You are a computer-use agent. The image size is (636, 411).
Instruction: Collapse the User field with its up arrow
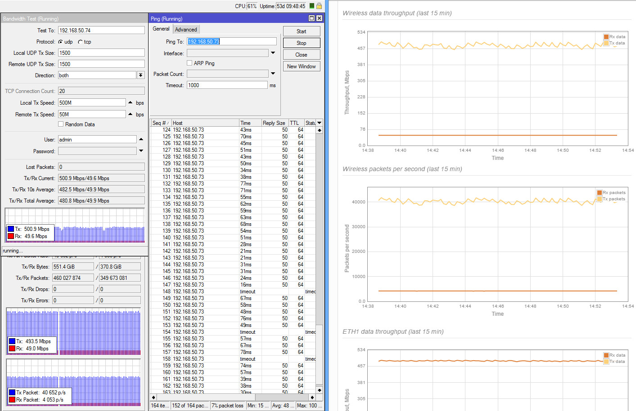tap(141, 140)
